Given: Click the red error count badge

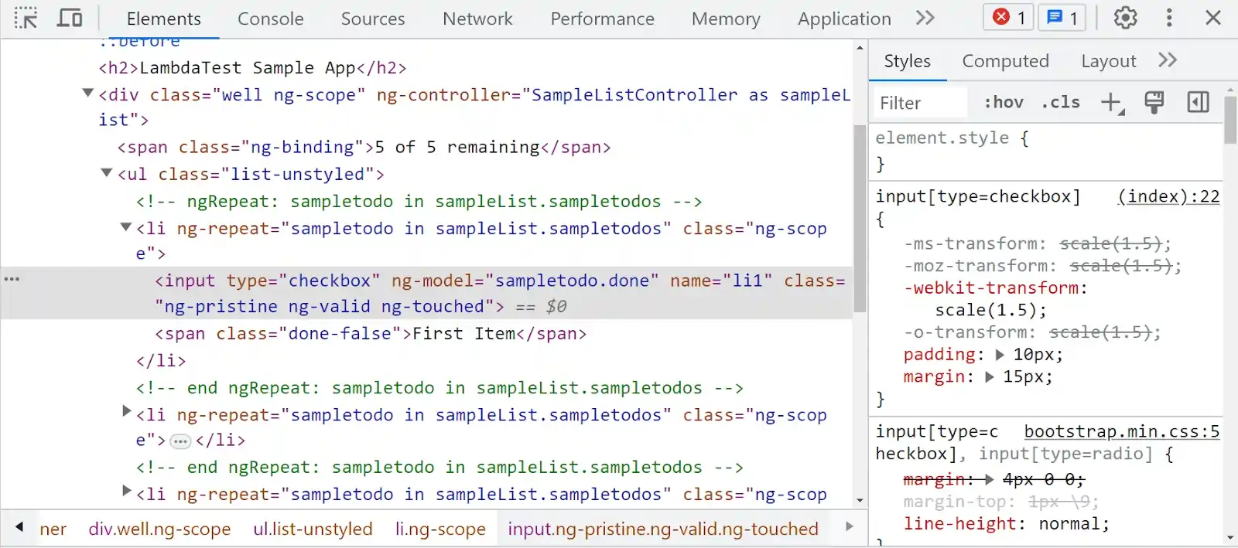Looking at the screenshot, I should click(1008, 17).
